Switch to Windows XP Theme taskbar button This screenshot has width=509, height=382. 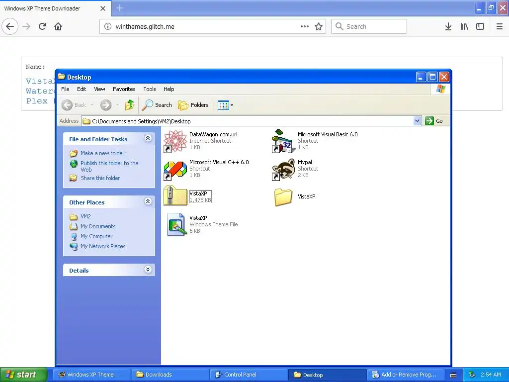point(91,375)
